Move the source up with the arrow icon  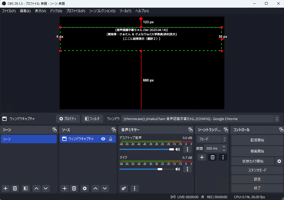pyautogui.click(x=96, y=188)
